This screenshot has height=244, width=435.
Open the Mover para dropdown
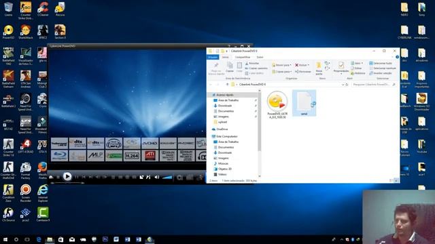(281, 65)
